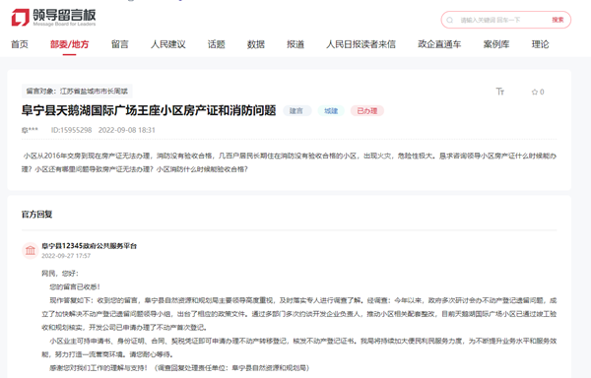Open the 留言 menu item
591x378 pixels.
[120, 44]
